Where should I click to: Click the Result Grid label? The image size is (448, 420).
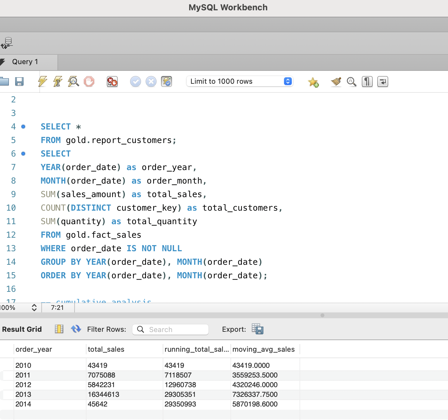coord(22,329)
